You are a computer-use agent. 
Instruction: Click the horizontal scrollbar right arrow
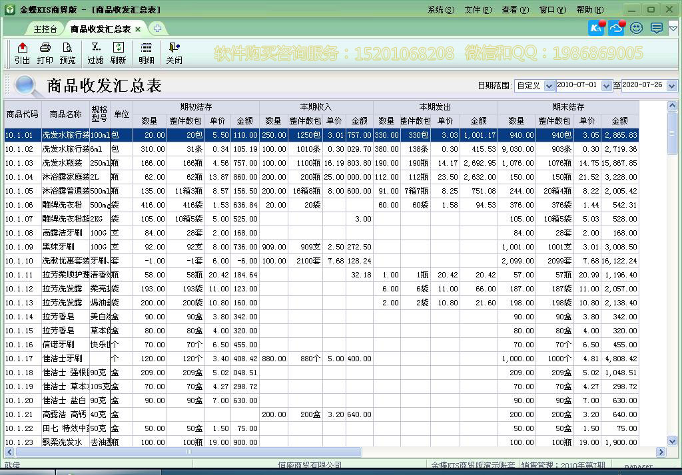pos(661,452)
